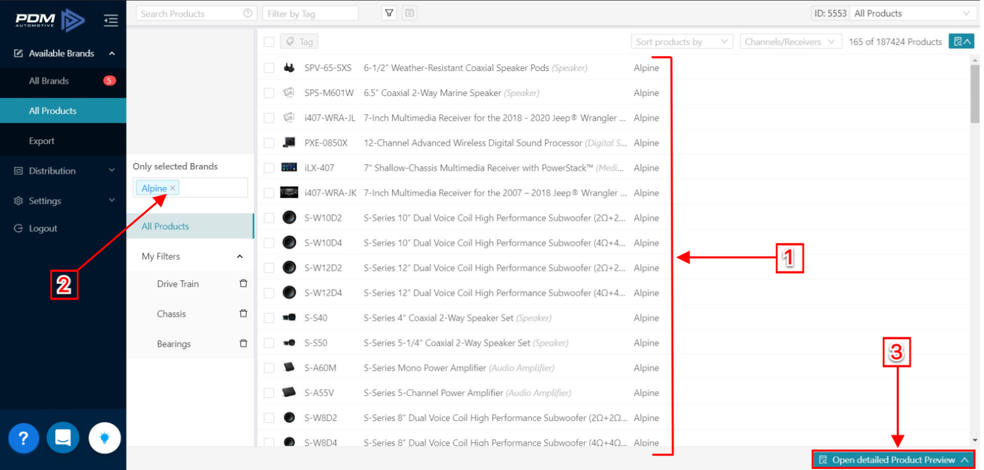Click the scrollbar down arrow

[975, 440]
